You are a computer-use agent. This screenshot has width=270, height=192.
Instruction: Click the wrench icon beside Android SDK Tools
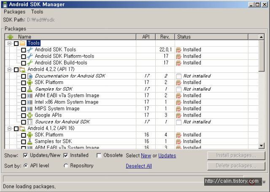[x=30, y=50]
